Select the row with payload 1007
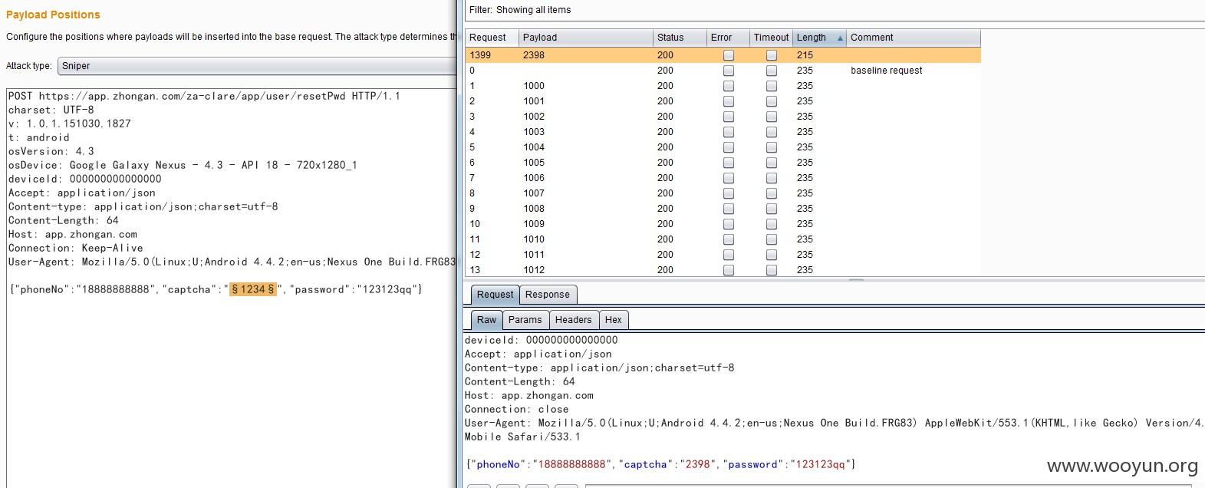 click(723, 193)
